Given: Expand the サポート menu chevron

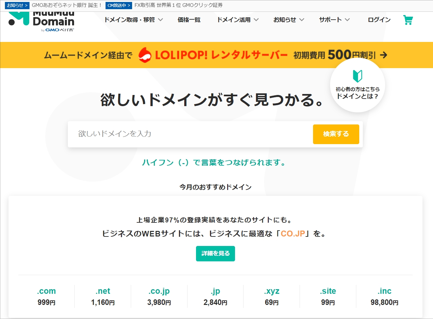Looking at the screenshot, I should 347,20.
